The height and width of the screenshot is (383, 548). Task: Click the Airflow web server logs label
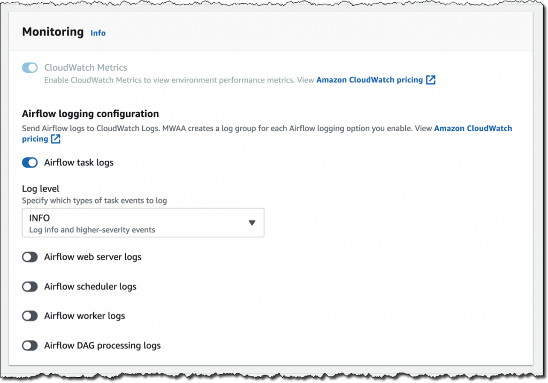pyautogui.click(x=93, y=257)
